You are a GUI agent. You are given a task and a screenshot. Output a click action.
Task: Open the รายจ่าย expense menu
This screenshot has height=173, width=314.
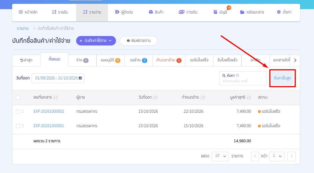click(x=92, y=12)
